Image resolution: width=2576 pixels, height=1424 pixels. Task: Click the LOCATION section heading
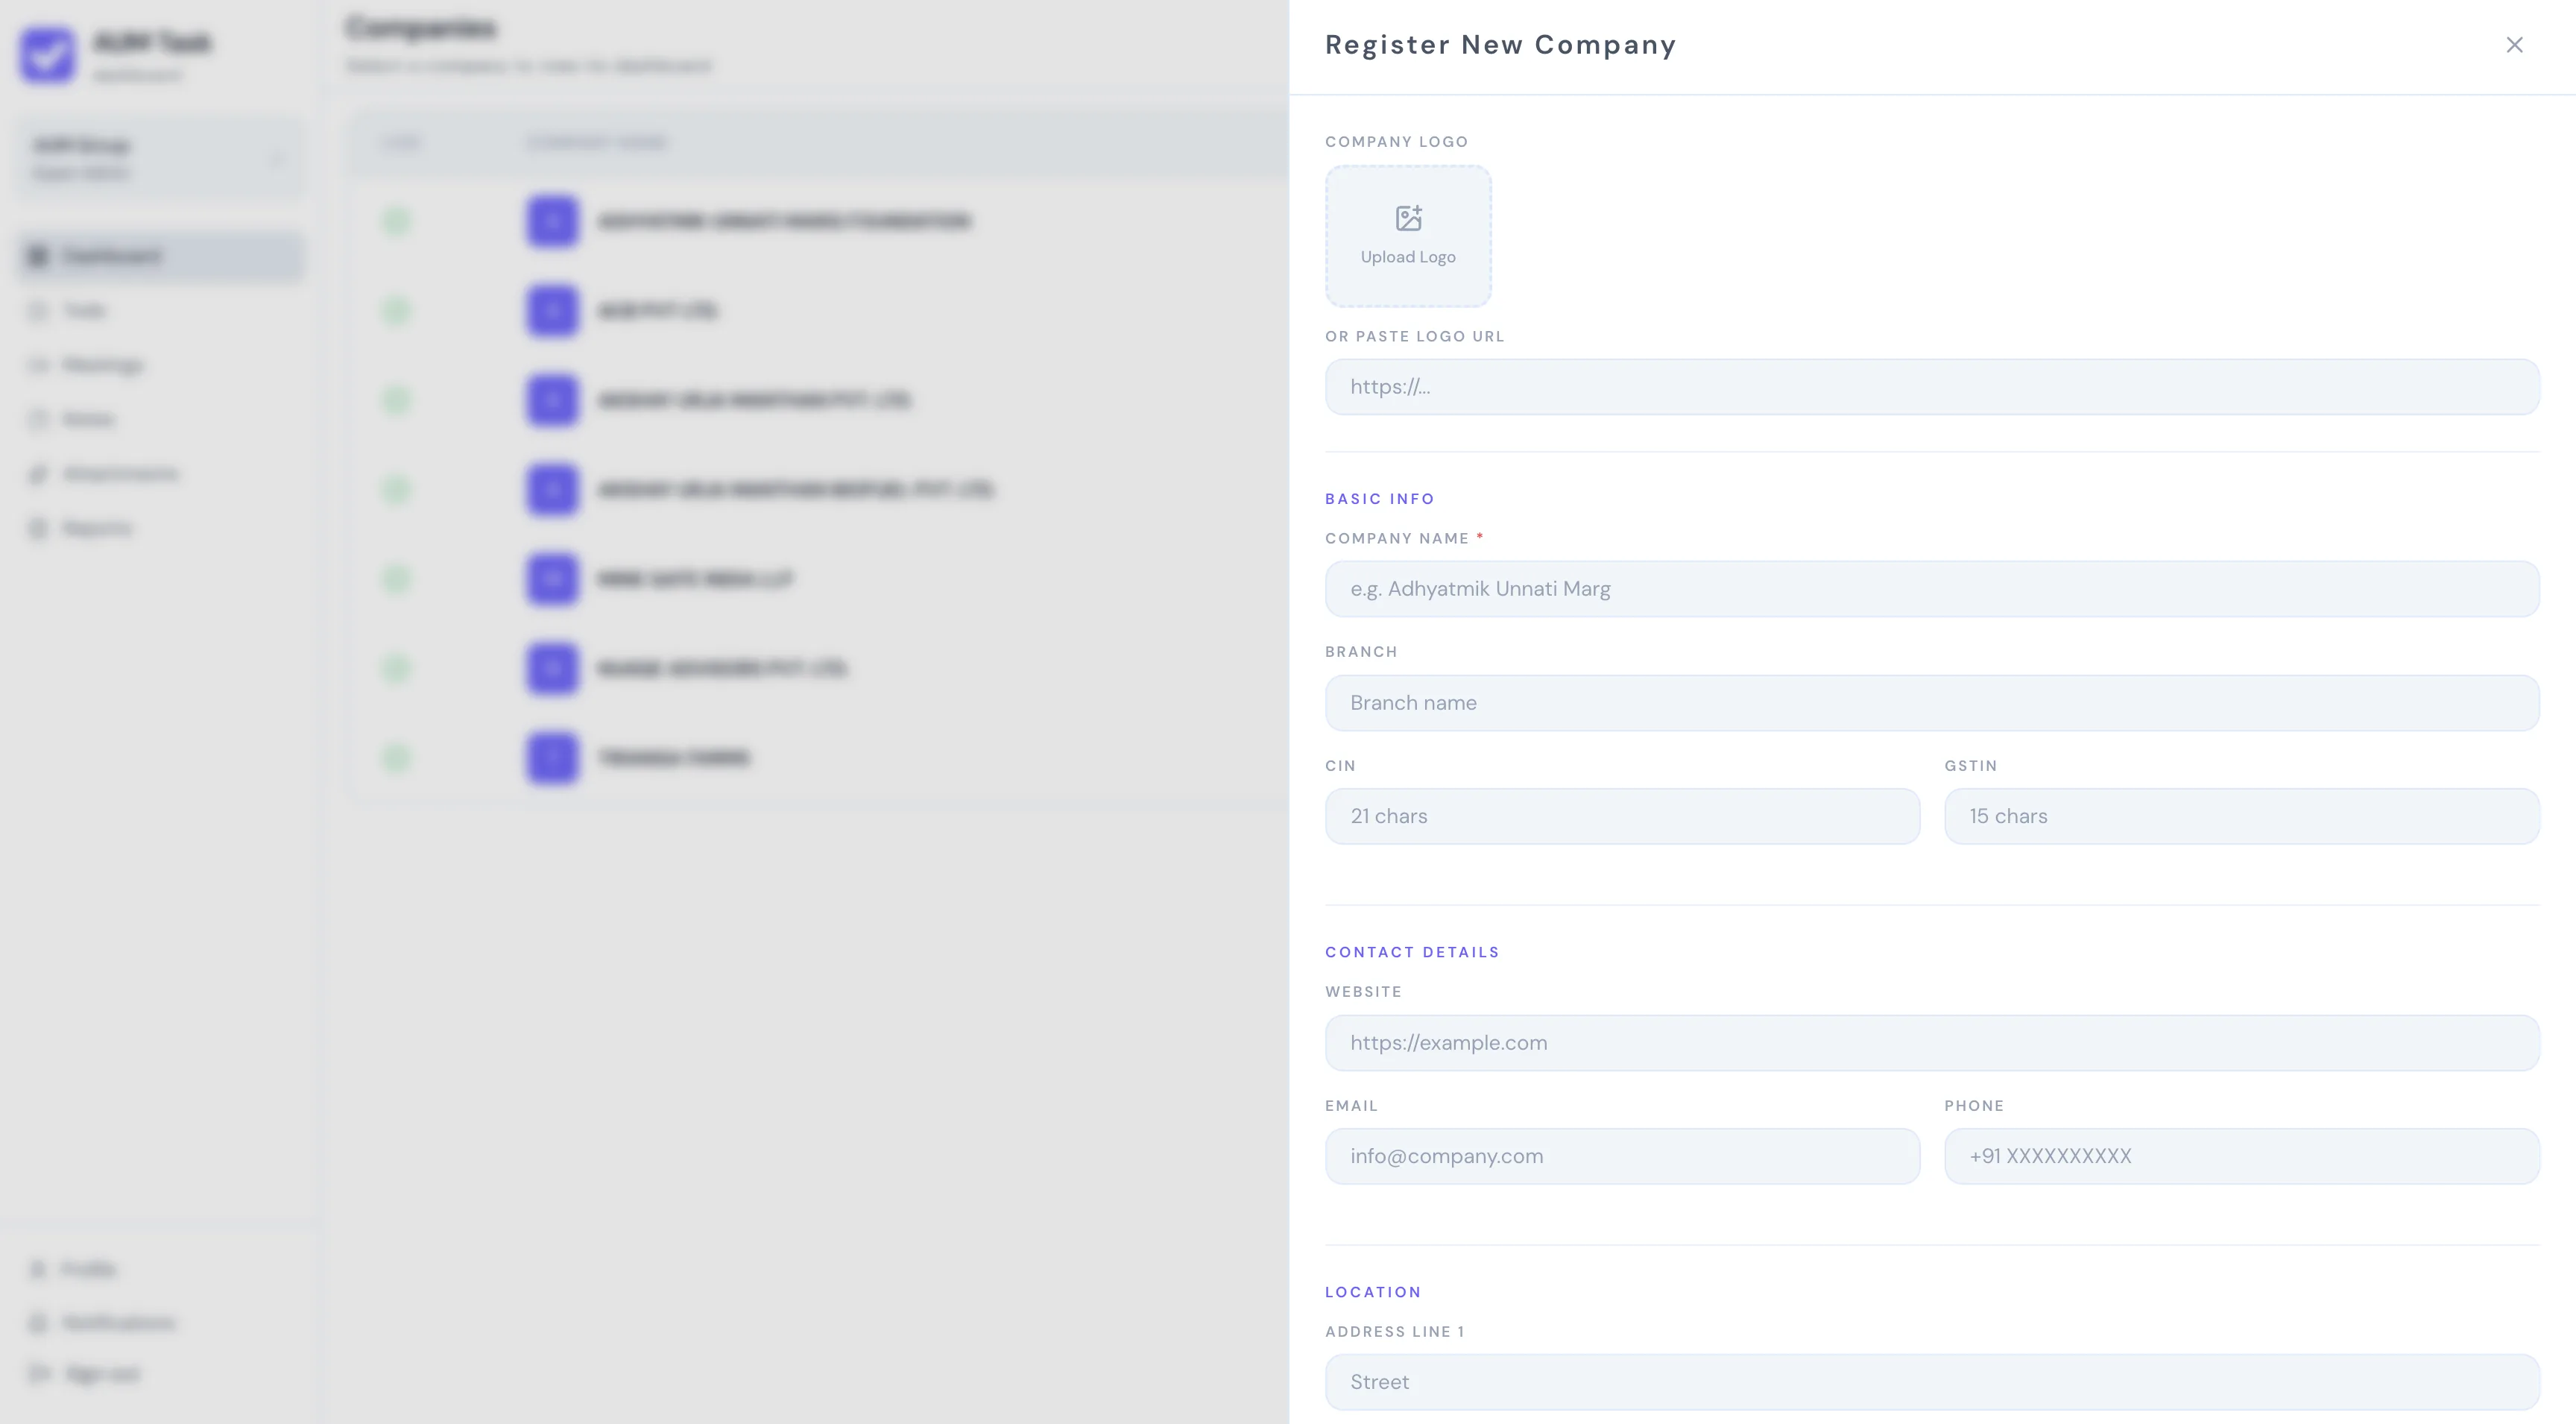[x=1373, y=1292]
